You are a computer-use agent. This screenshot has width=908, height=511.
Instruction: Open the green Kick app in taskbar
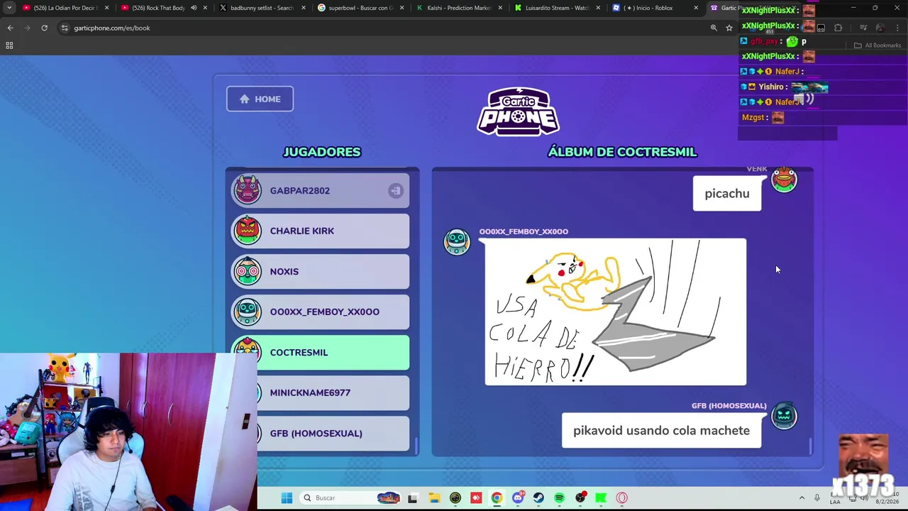[x=601, y=498]
